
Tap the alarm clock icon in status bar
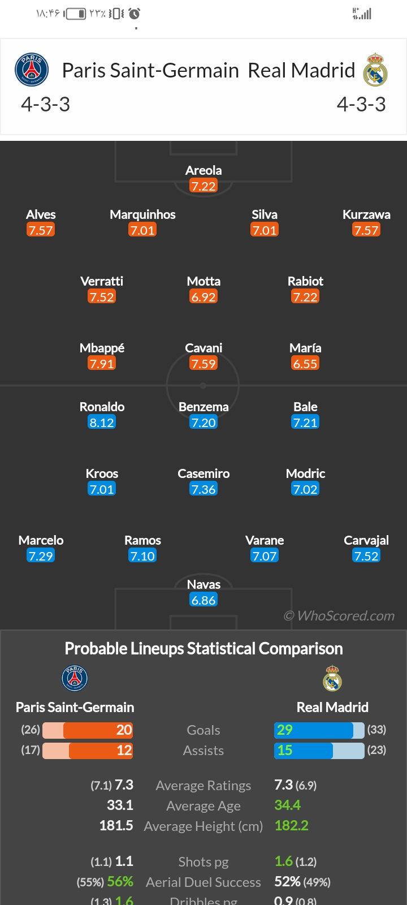134,14
